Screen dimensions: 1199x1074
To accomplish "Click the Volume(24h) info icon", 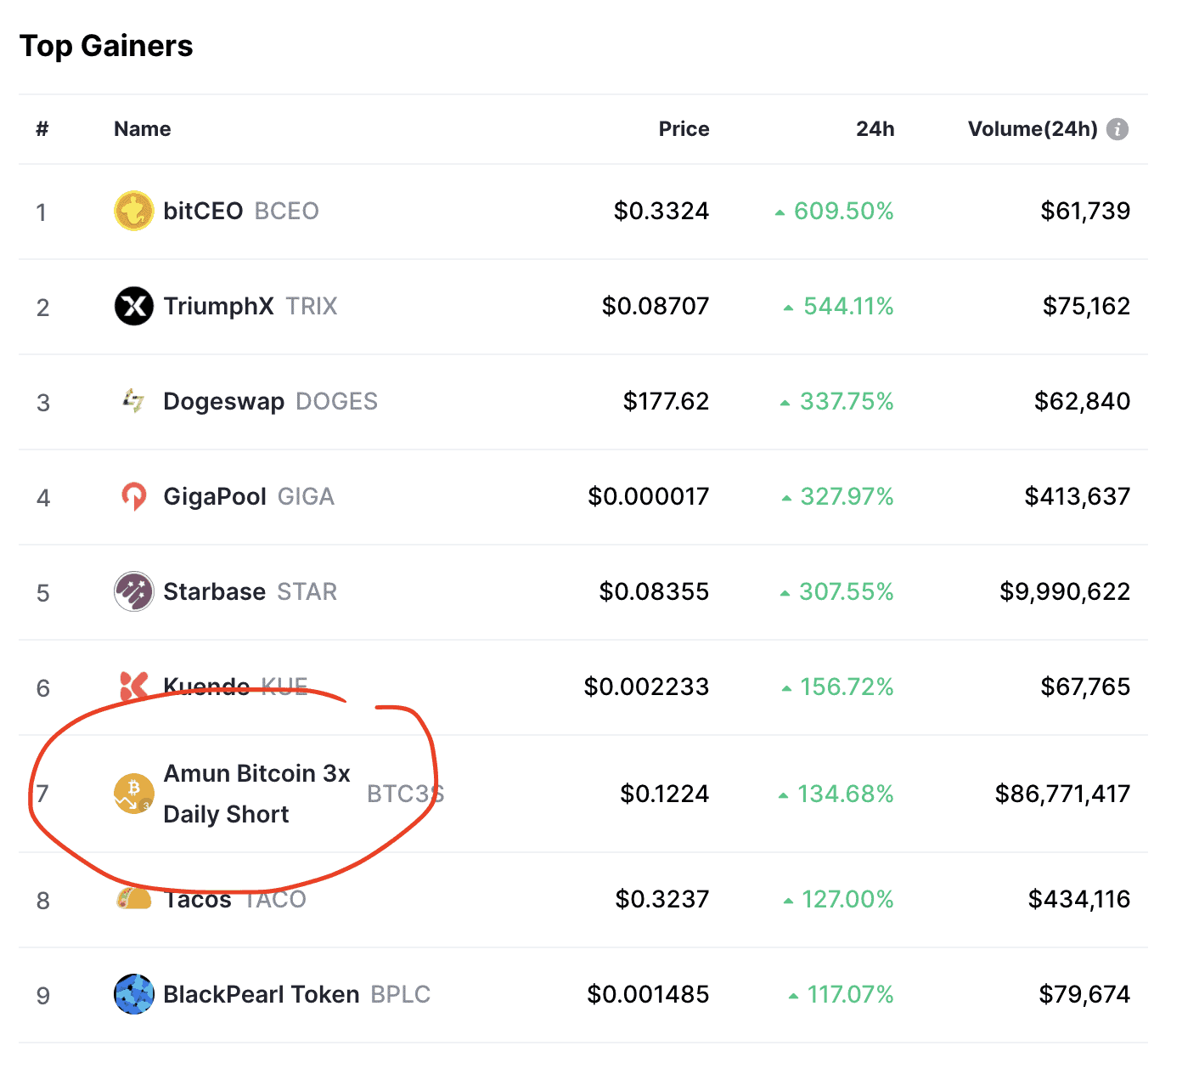I will click(x=1117, y=129).
